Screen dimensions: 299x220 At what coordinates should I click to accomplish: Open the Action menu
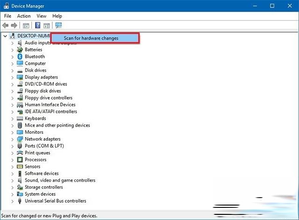pyautogui.click(x=24, y=16)
